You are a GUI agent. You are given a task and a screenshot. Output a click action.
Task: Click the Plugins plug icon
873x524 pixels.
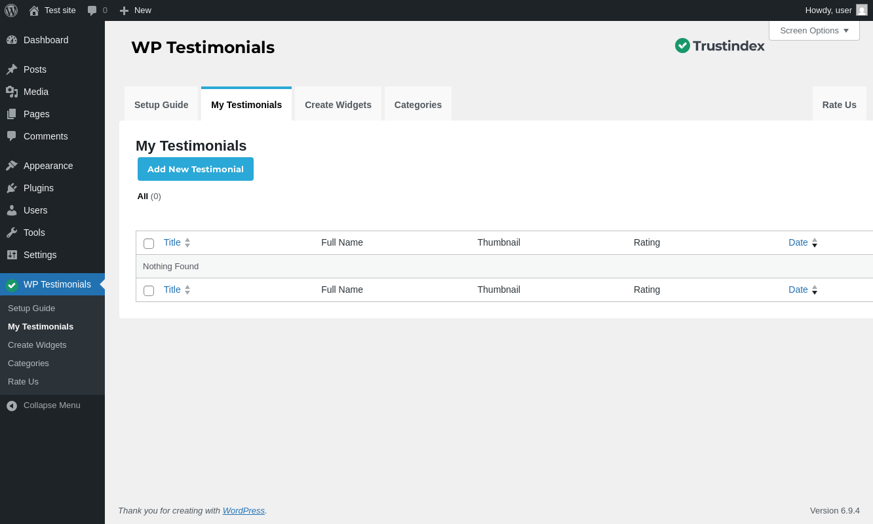12,188
